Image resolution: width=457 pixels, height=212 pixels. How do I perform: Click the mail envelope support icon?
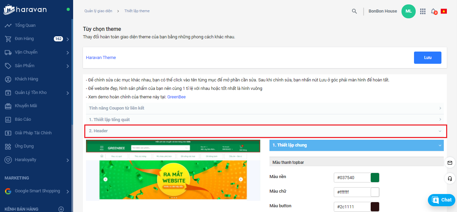(450, 163)
